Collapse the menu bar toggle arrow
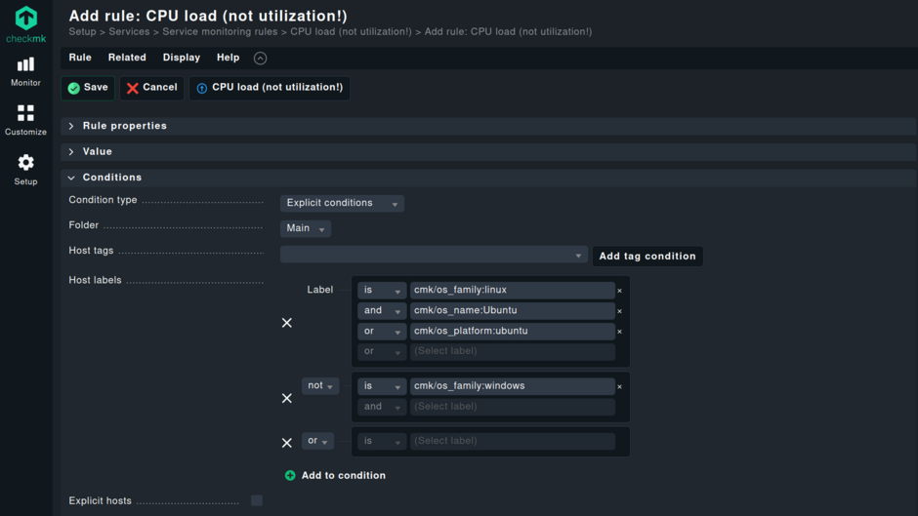918x516 pixels. click(260, 59)
